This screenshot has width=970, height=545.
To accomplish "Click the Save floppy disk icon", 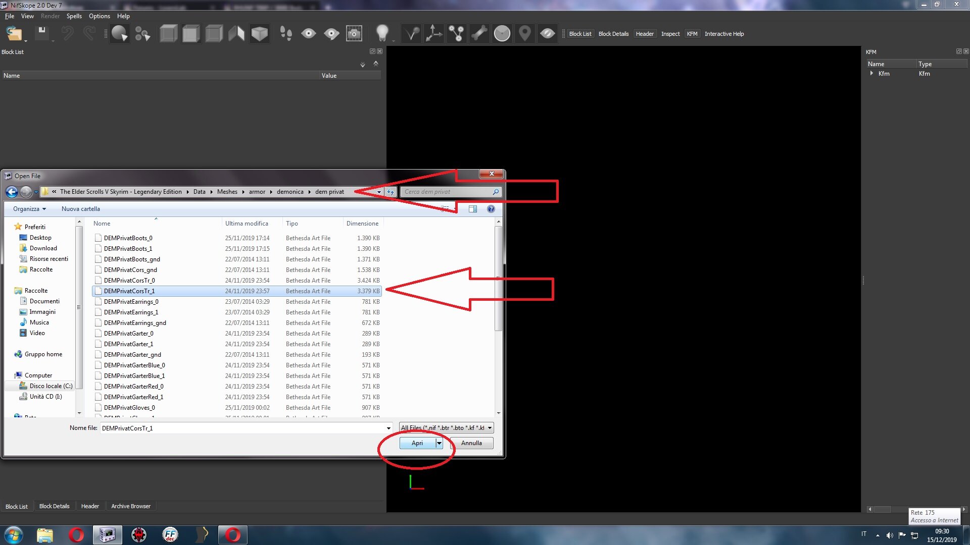I will click(x=42, y=34).
